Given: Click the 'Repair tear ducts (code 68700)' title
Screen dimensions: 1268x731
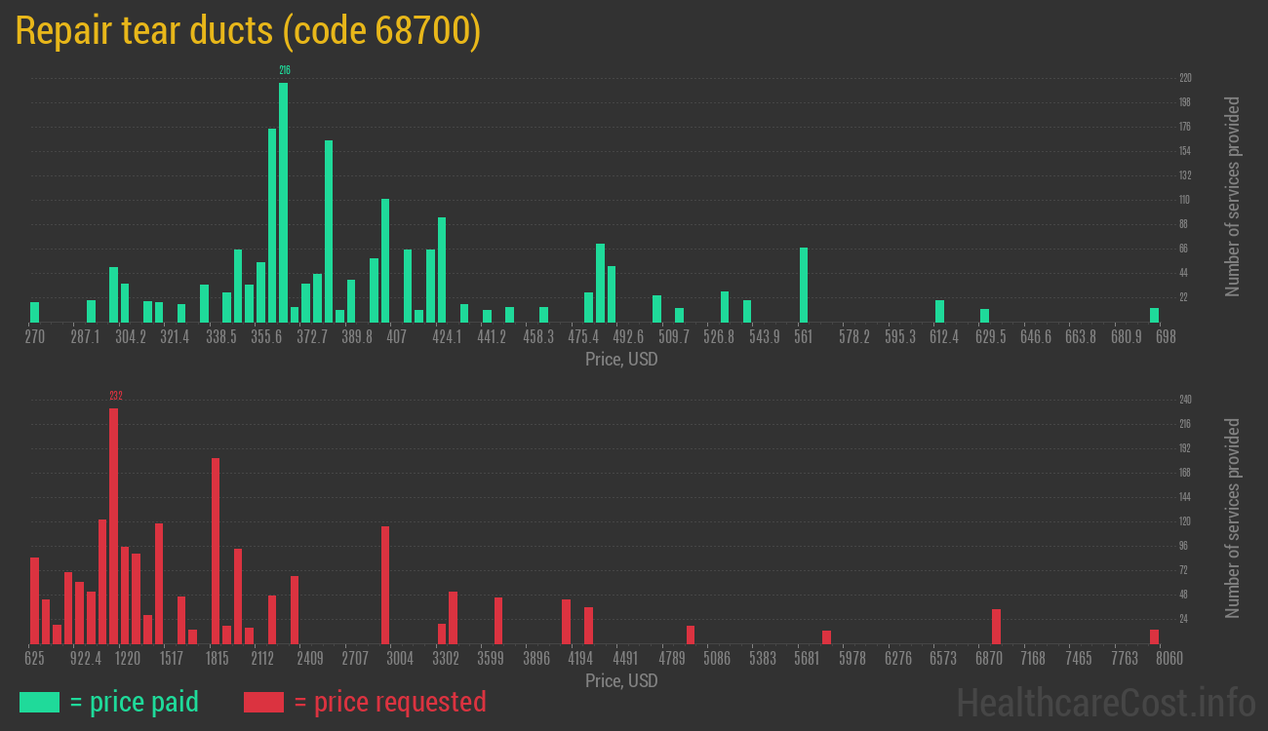Looking at the screenshot, I should tap(249, 31).
